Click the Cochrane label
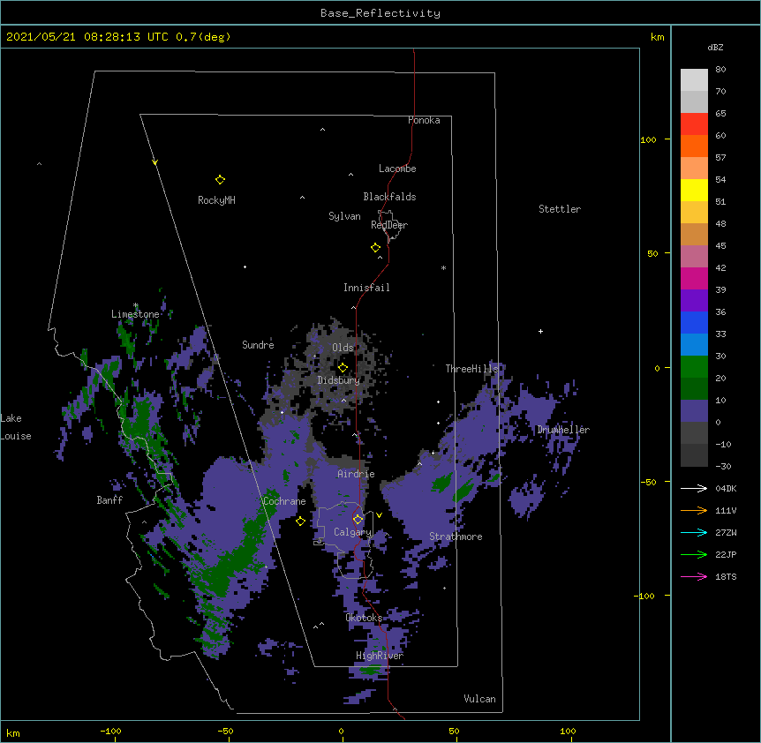Image resolution: width=761 pixels, height=743 pixels. click(x=284, y=501)
